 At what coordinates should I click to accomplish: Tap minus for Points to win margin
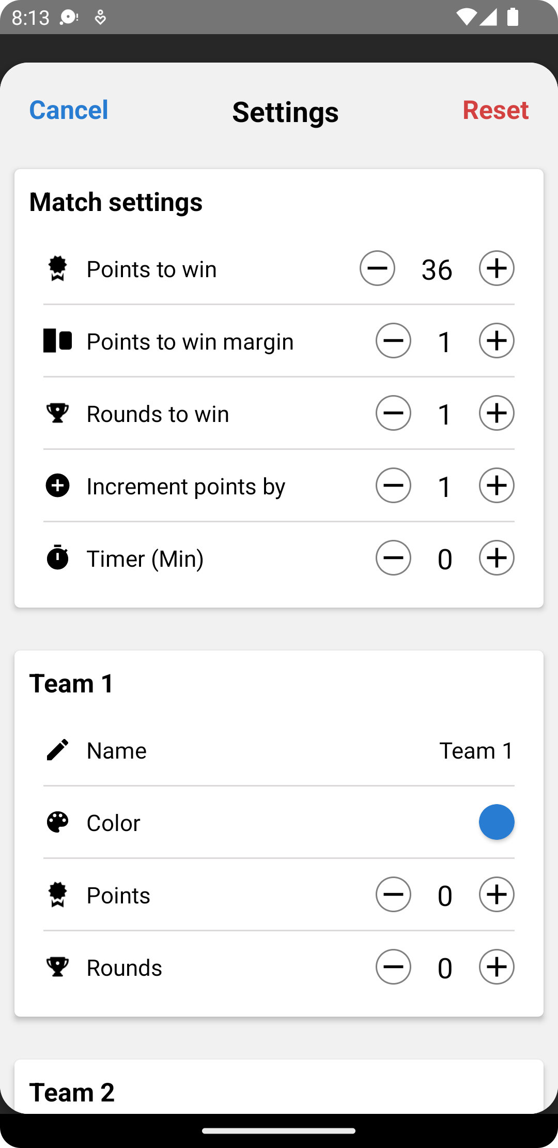(393, 341)
